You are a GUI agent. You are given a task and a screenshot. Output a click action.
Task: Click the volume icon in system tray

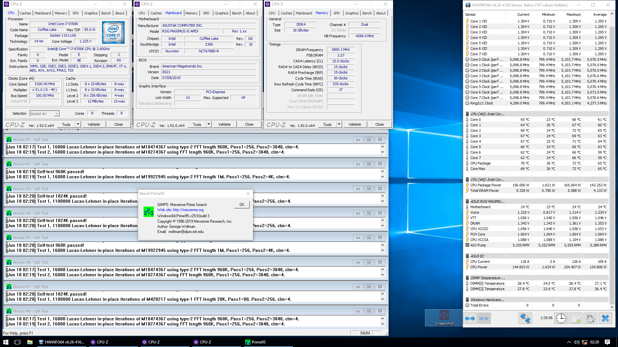[576, 342]
